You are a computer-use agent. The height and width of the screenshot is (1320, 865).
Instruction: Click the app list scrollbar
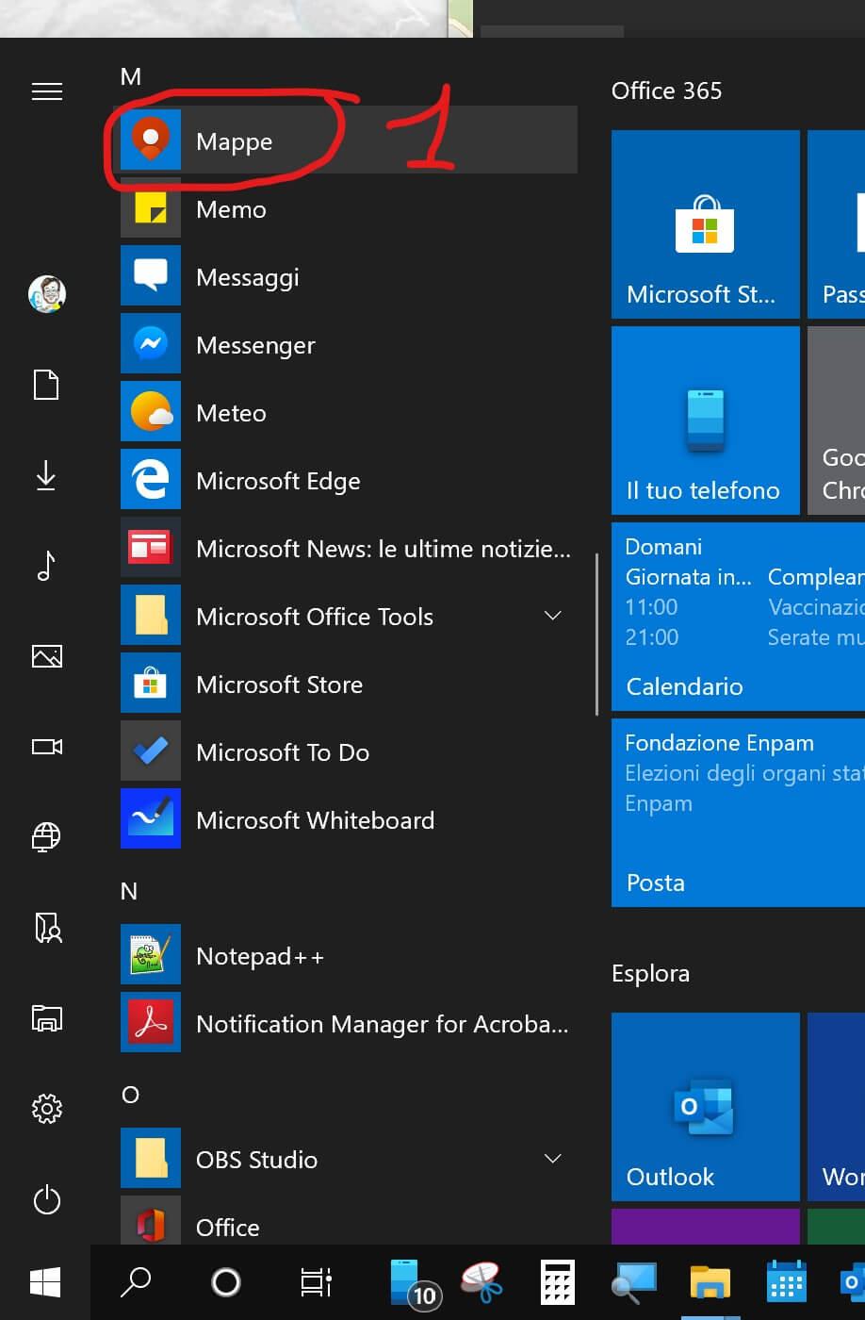point(596,635)
